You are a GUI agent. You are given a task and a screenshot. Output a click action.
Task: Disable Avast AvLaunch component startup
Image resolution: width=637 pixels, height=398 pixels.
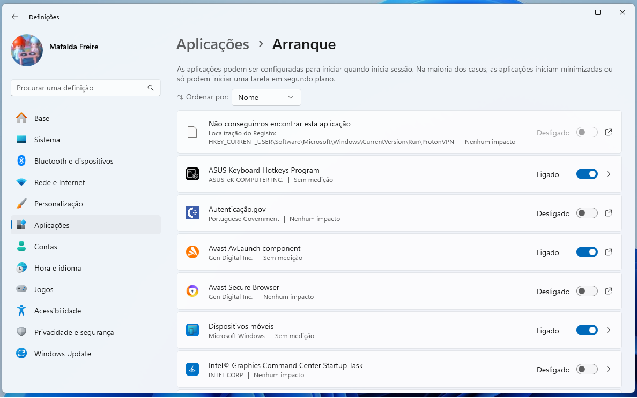coord(587,252)
